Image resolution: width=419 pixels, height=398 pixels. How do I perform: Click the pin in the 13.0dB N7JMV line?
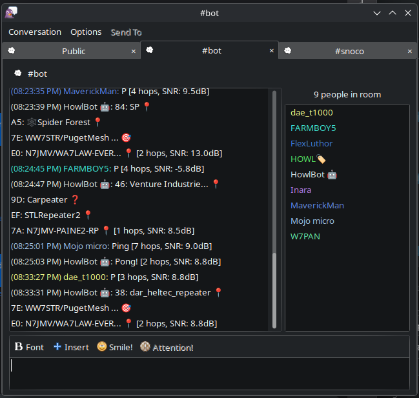coord(128,154)
